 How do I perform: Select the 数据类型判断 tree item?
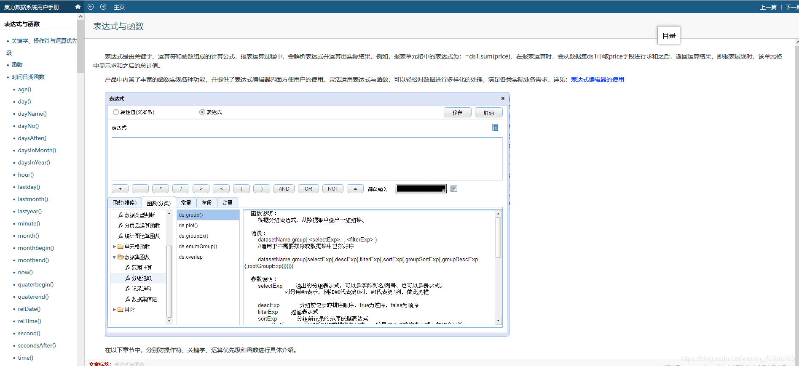tap(139, 215)
